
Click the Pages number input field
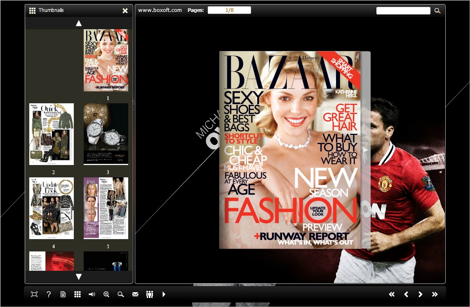(x=229, y=10)
